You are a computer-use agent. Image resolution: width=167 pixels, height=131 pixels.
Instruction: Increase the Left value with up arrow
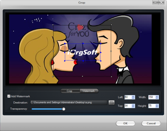point(133,96)
